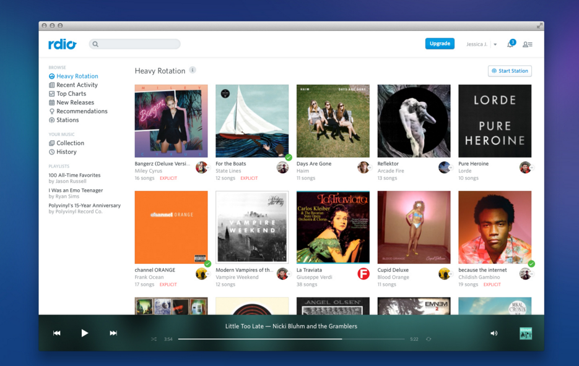The width and height of the screenshot is (579, 366).
Task: Go to New Releases
Action: pyautogui.click(x=71, y=103)
